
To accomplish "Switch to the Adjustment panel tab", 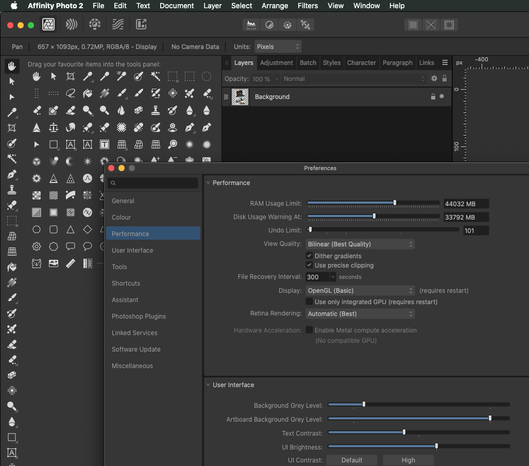I will 276,62.
